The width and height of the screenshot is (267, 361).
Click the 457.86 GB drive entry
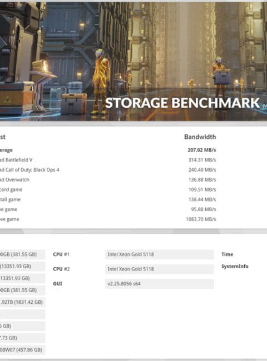(23, 350)
